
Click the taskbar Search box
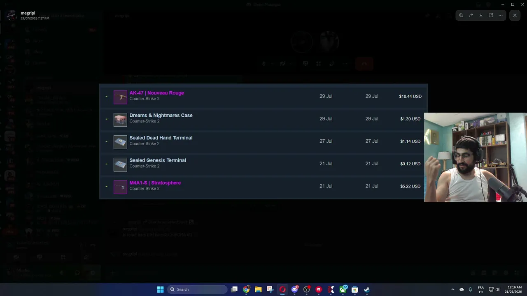tap(198, 289)
